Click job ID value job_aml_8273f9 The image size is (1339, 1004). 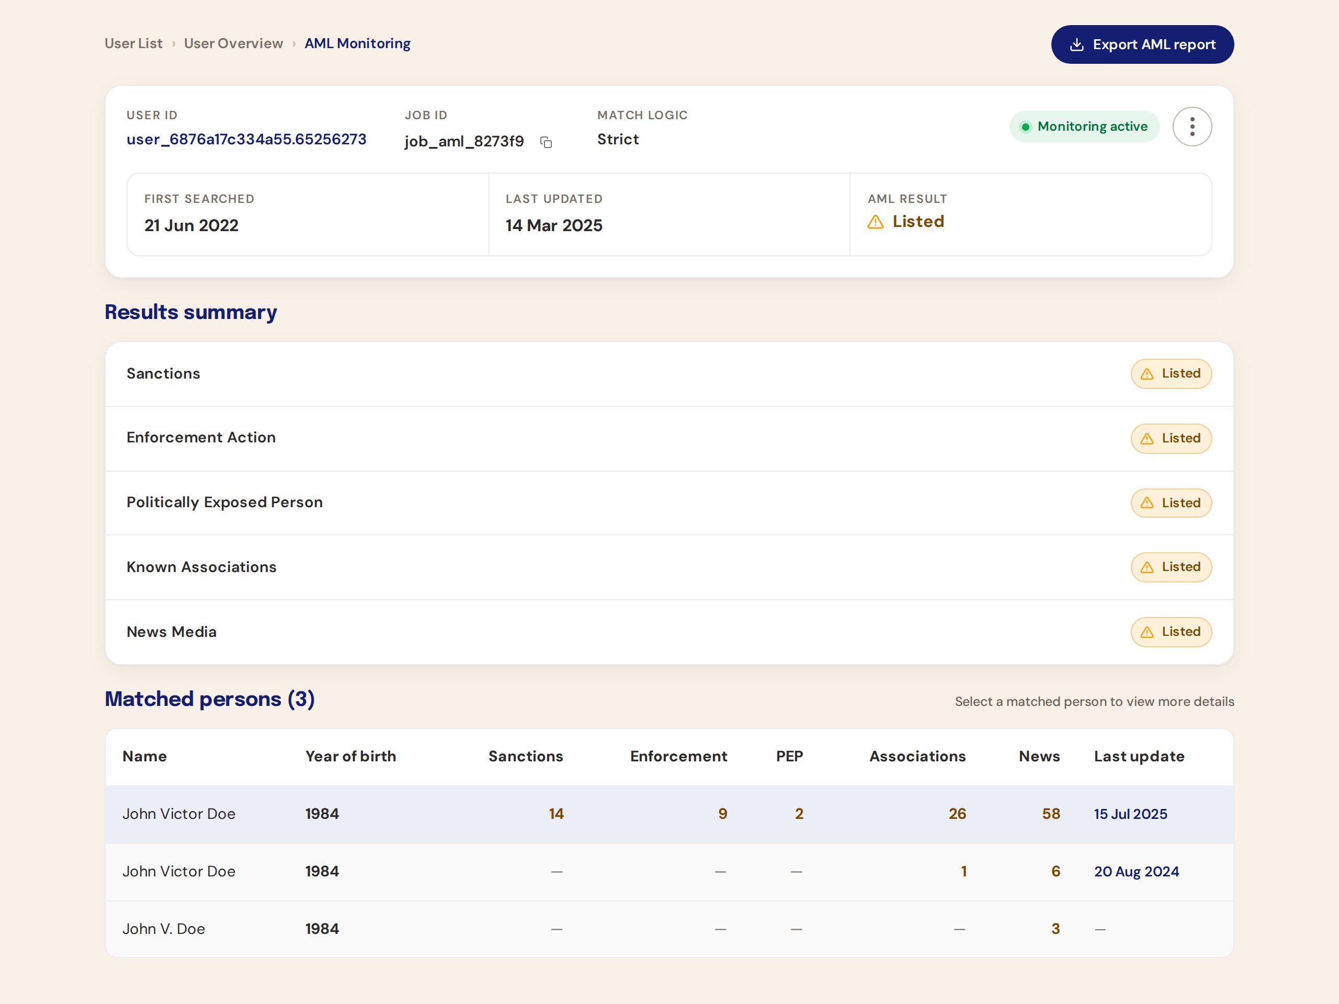tap(464, 142)
